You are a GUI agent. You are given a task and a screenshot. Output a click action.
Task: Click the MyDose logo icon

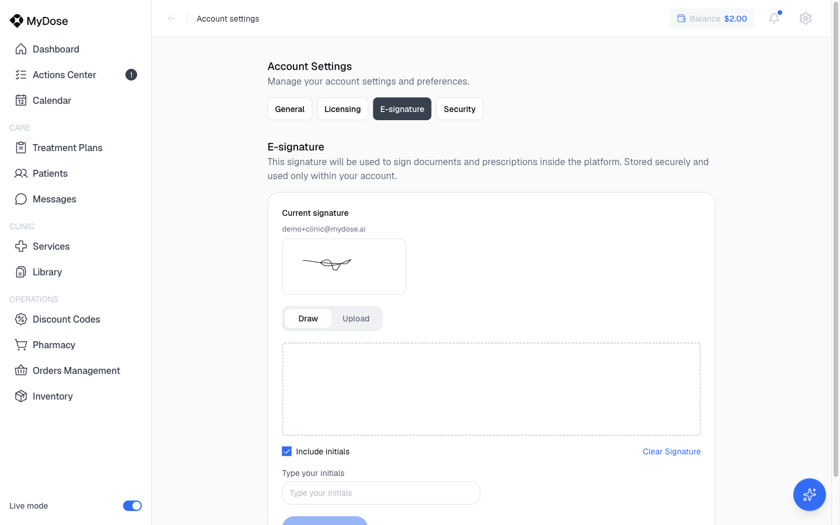coord(16,21)
